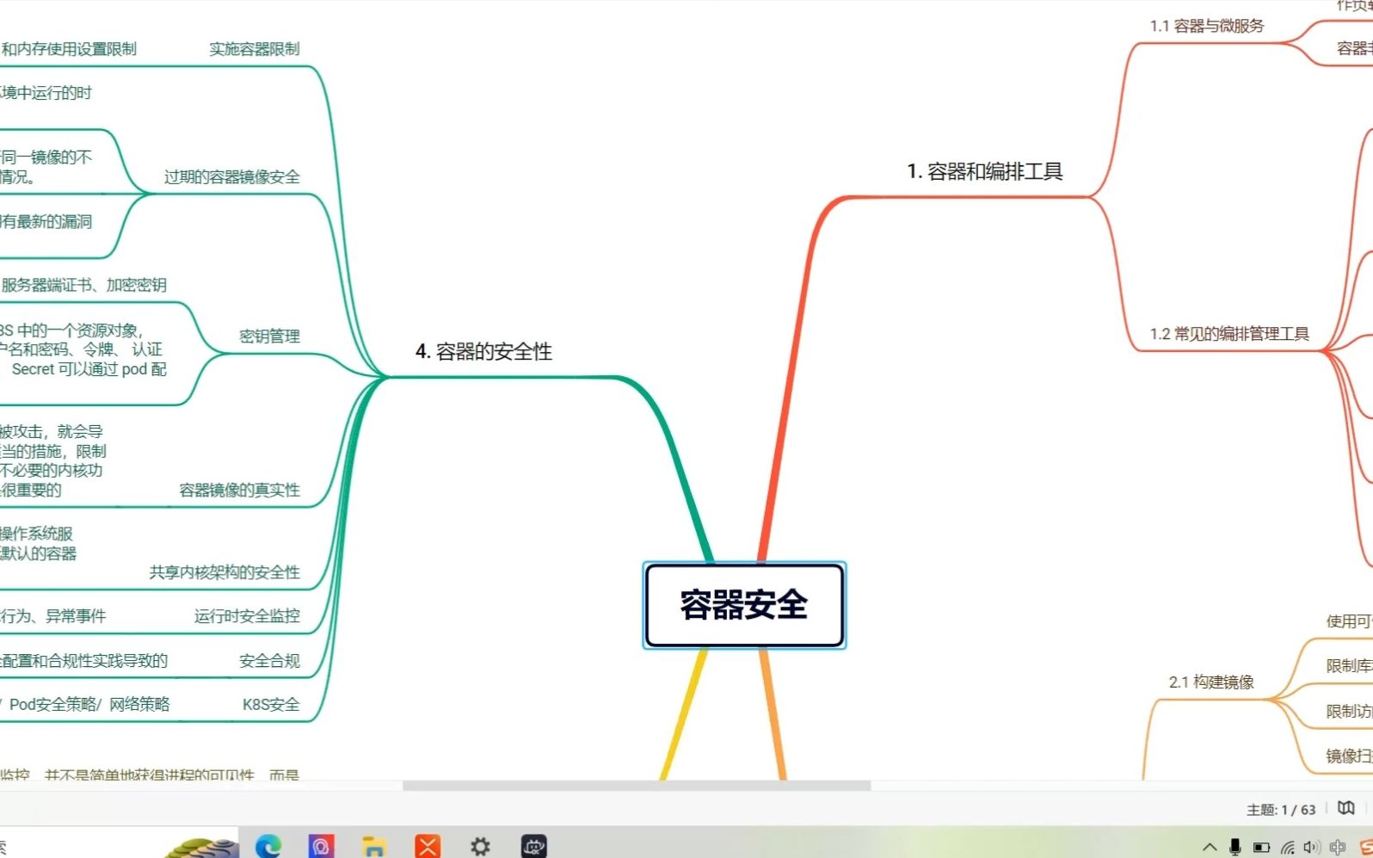
Task: Select the topic 1. 容器和编排工具
Action: (x=985, y=172)
